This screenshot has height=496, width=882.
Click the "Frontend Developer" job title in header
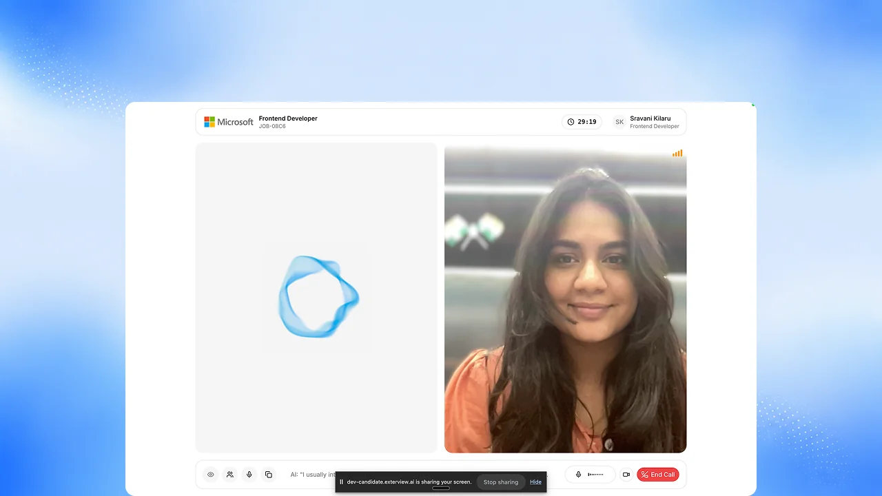point(288,118)
